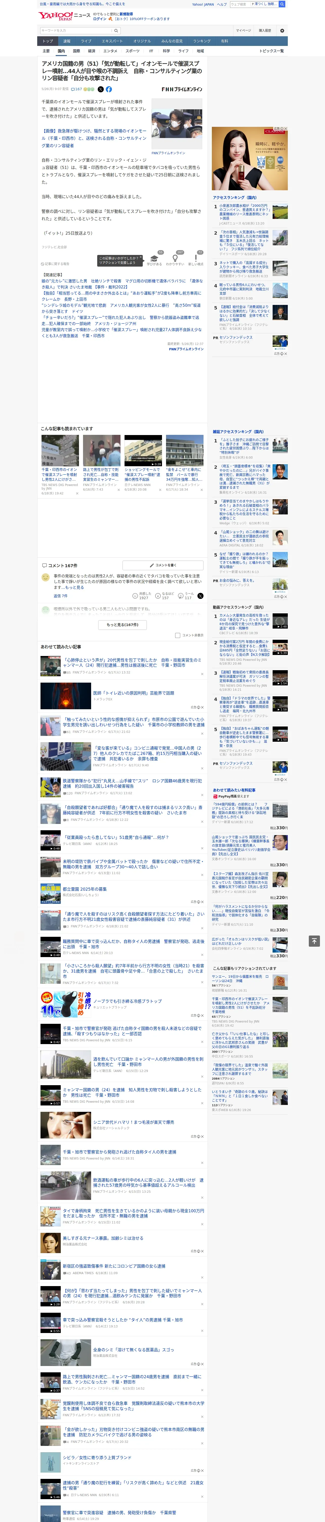Open the 速報 tab
The height and width of the screenshot is (1522, 325).
[67, 41]
